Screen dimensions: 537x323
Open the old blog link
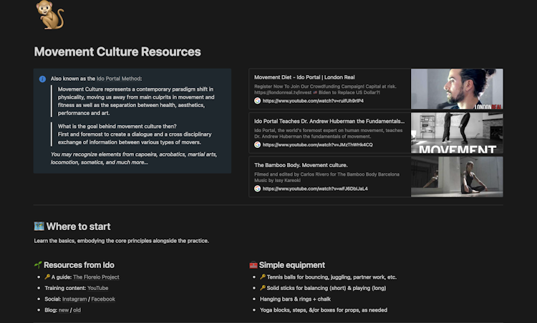(x=77, y=310)
